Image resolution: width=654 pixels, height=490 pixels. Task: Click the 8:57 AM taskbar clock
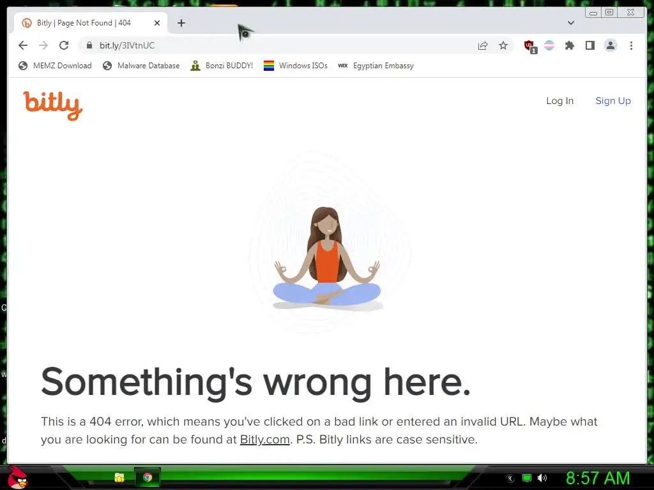point(598,478)
